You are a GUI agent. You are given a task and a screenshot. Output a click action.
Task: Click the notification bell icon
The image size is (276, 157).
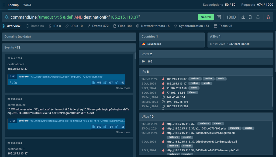[258, 17]
